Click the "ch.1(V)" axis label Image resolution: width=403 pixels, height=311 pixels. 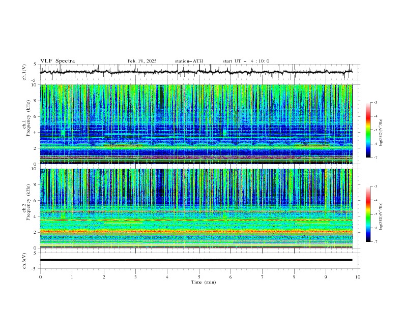click(24, 72)
